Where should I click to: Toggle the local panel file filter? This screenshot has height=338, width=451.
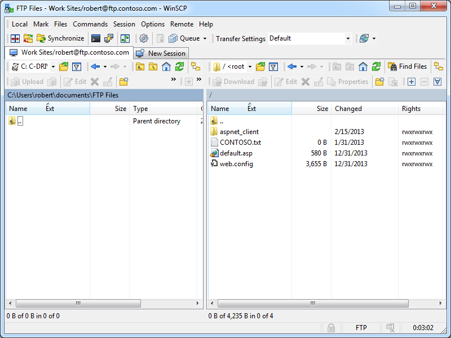(77, 66)
